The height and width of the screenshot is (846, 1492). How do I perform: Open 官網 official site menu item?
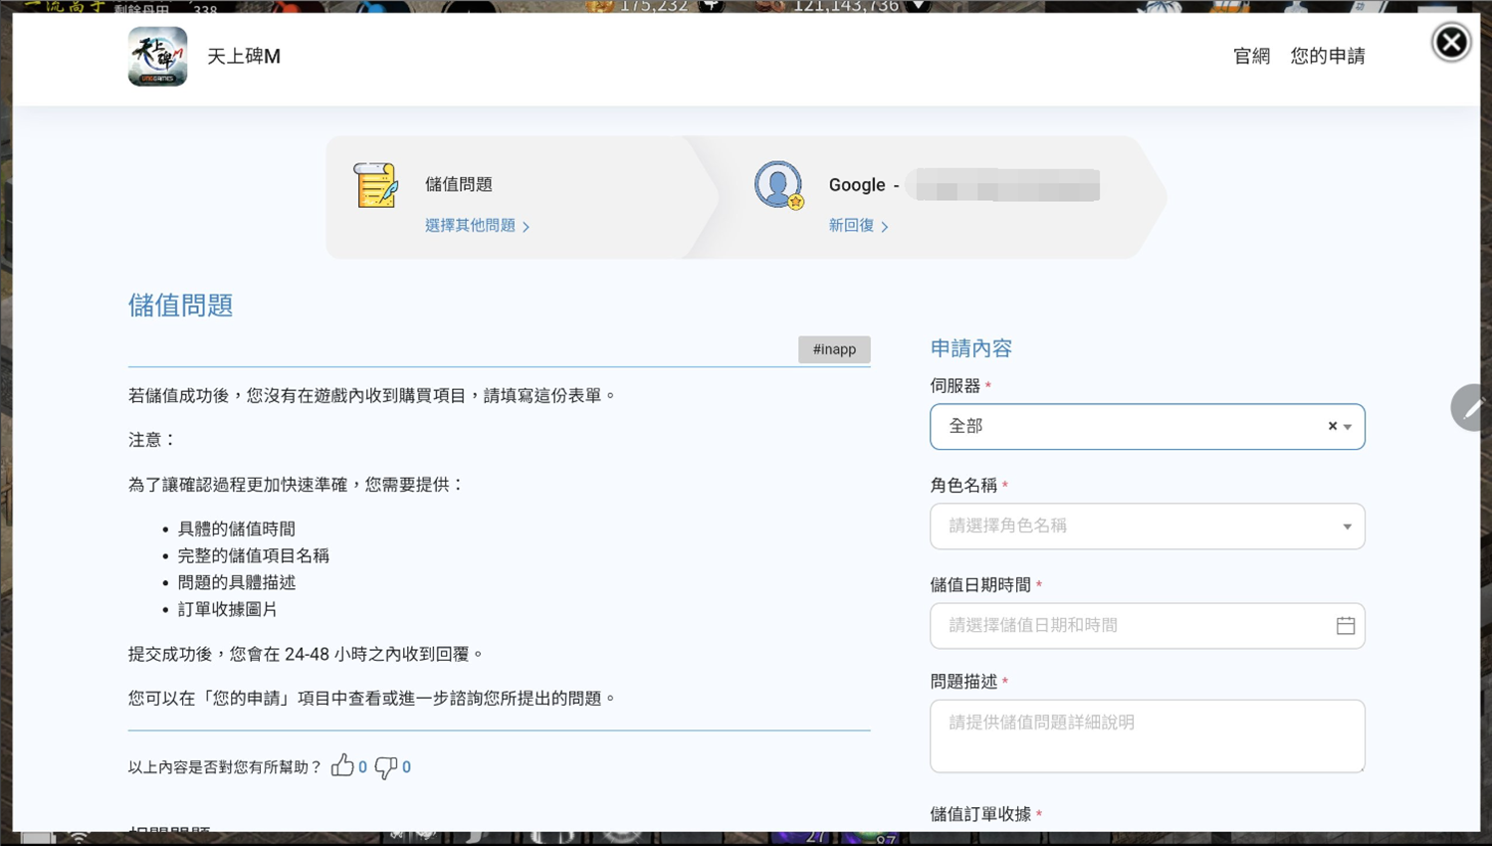click(1251, 57)
